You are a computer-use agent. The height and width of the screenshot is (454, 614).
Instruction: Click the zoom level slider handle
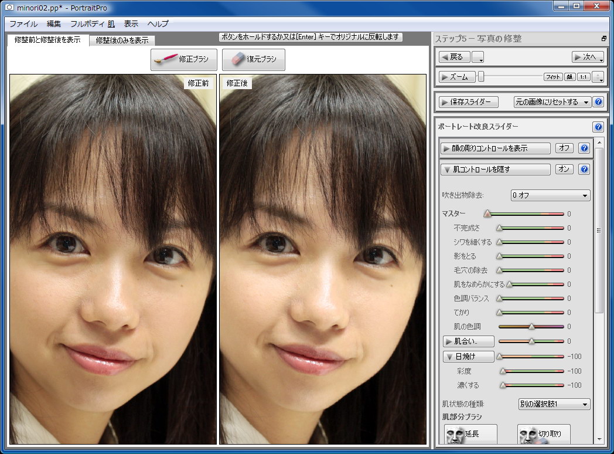(x=481, y=77)
